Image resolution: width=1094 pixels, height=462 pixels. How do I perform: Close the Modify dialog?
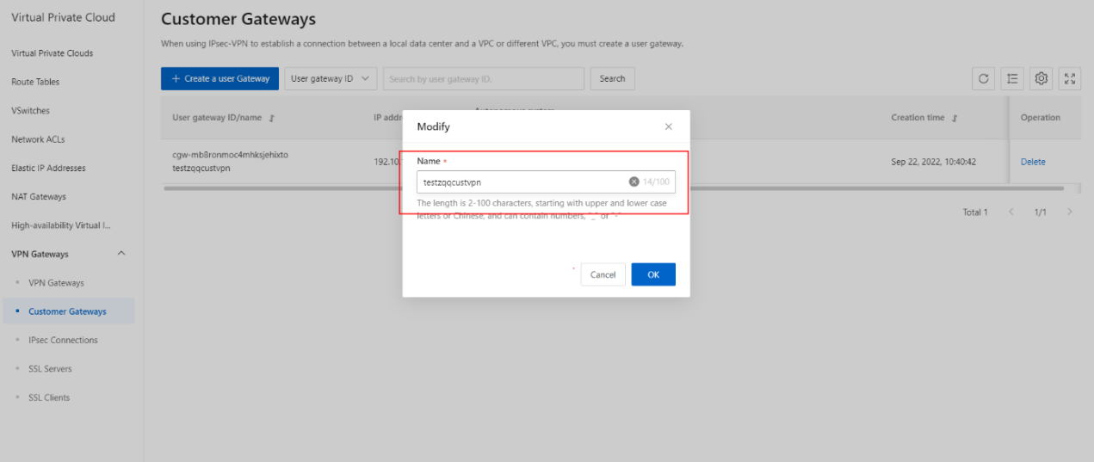(669, 126)
